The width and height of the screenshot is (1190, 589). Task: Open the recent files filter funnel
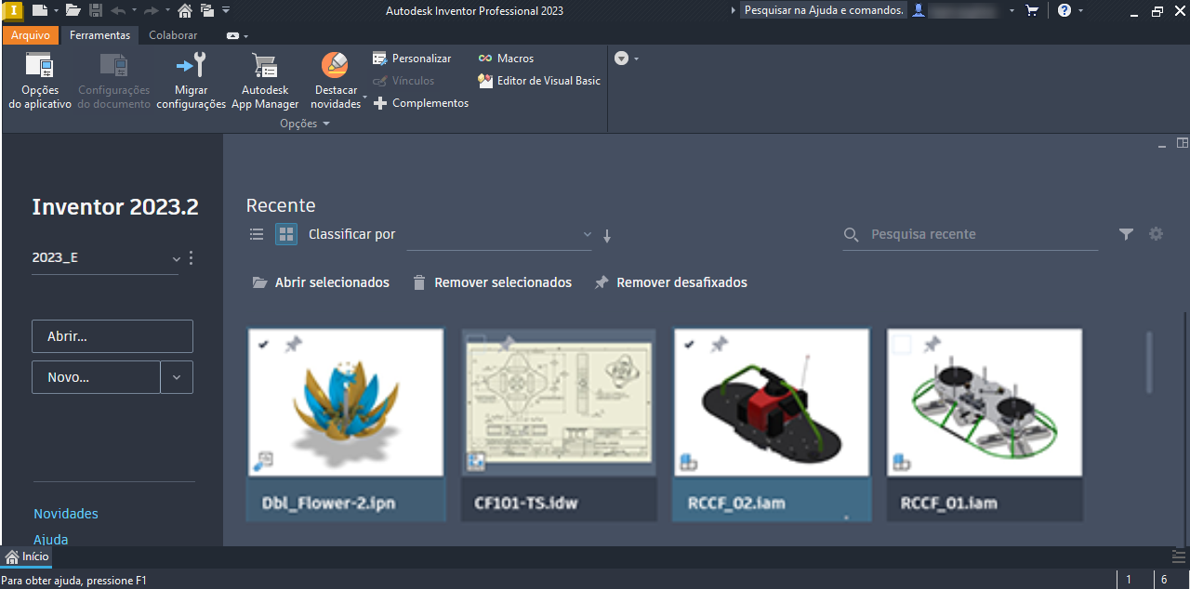1126,234
